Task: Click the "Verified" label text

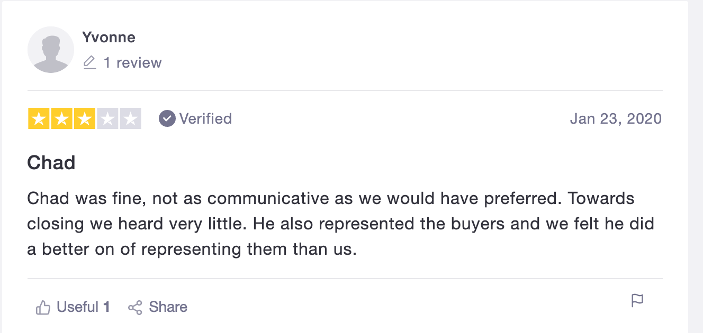Action: [205, 118]
